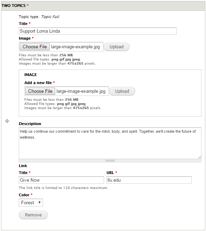
Task: Click inside the Description text area
Action: point(110,143)
